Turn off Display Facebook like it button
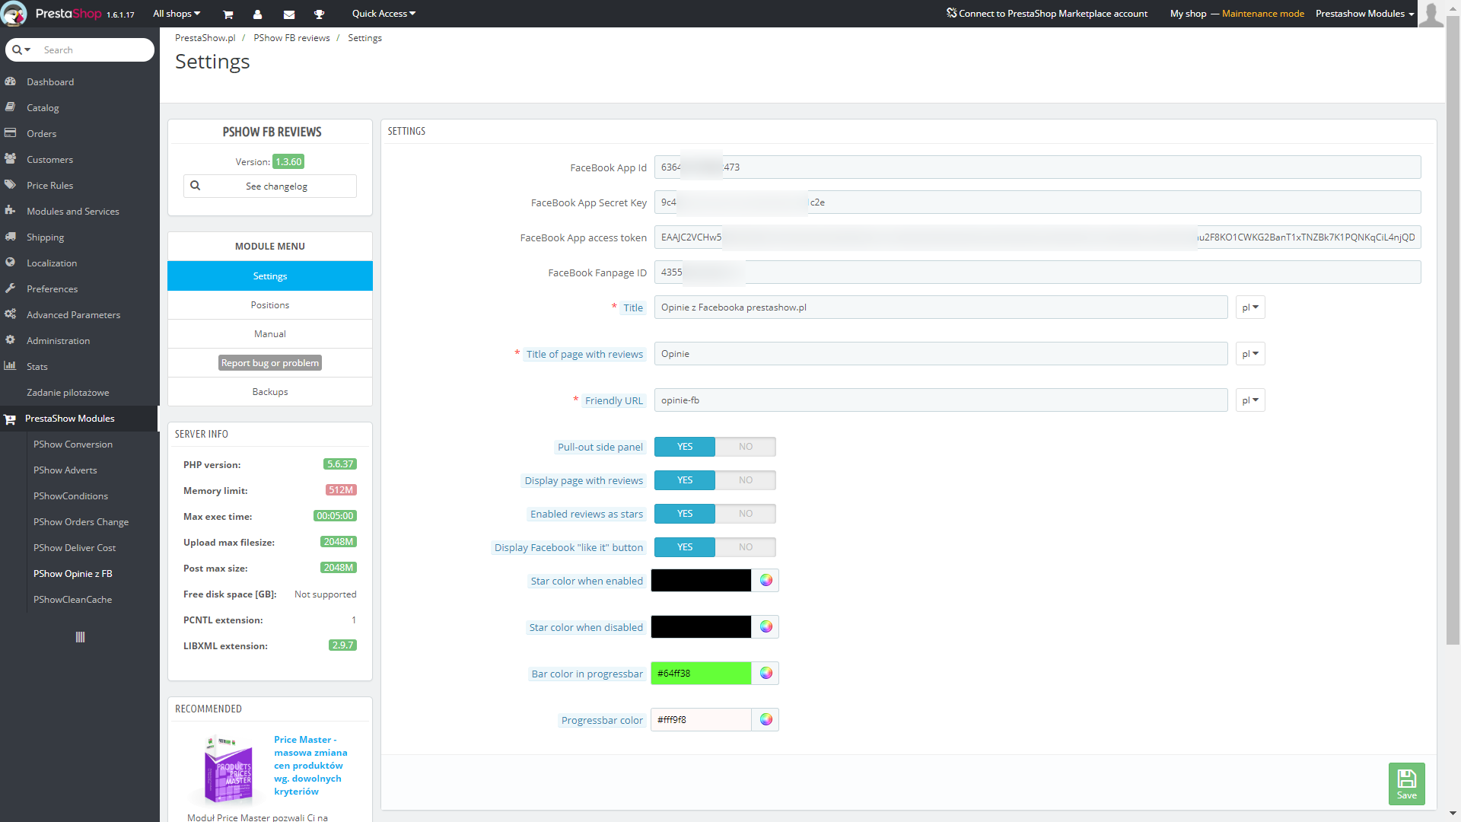This screenshot has width=1461, height=822. coord(745,547)
